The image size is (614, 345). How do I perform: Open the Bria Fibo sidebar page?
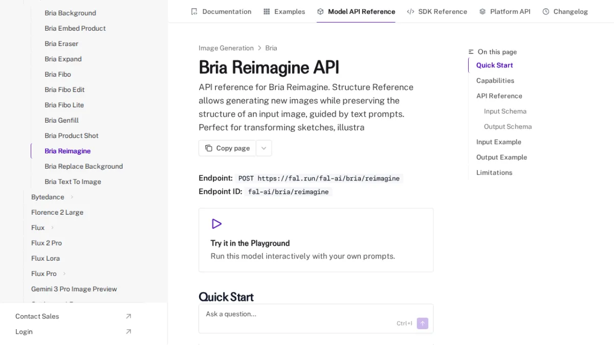click(x=58, y=74)
